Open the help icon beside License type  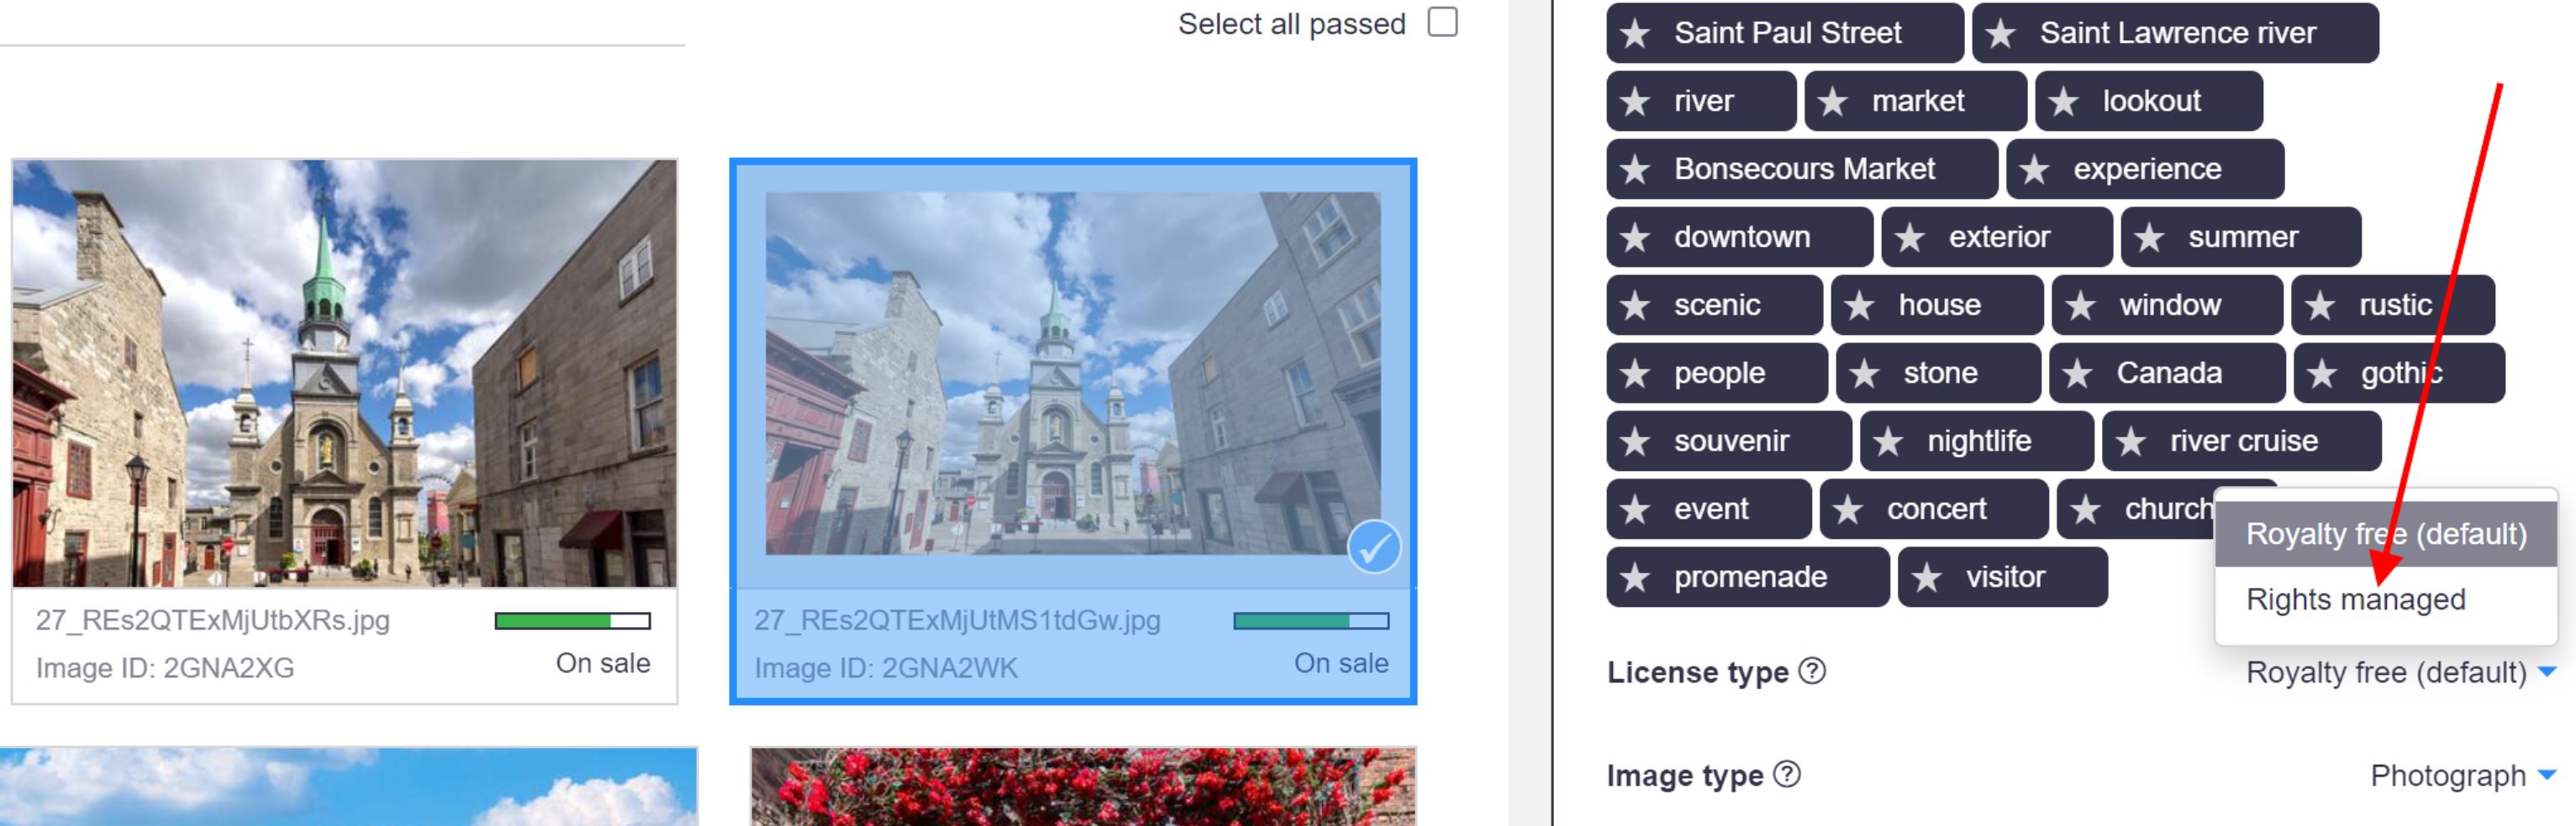tap(1812, 672)
